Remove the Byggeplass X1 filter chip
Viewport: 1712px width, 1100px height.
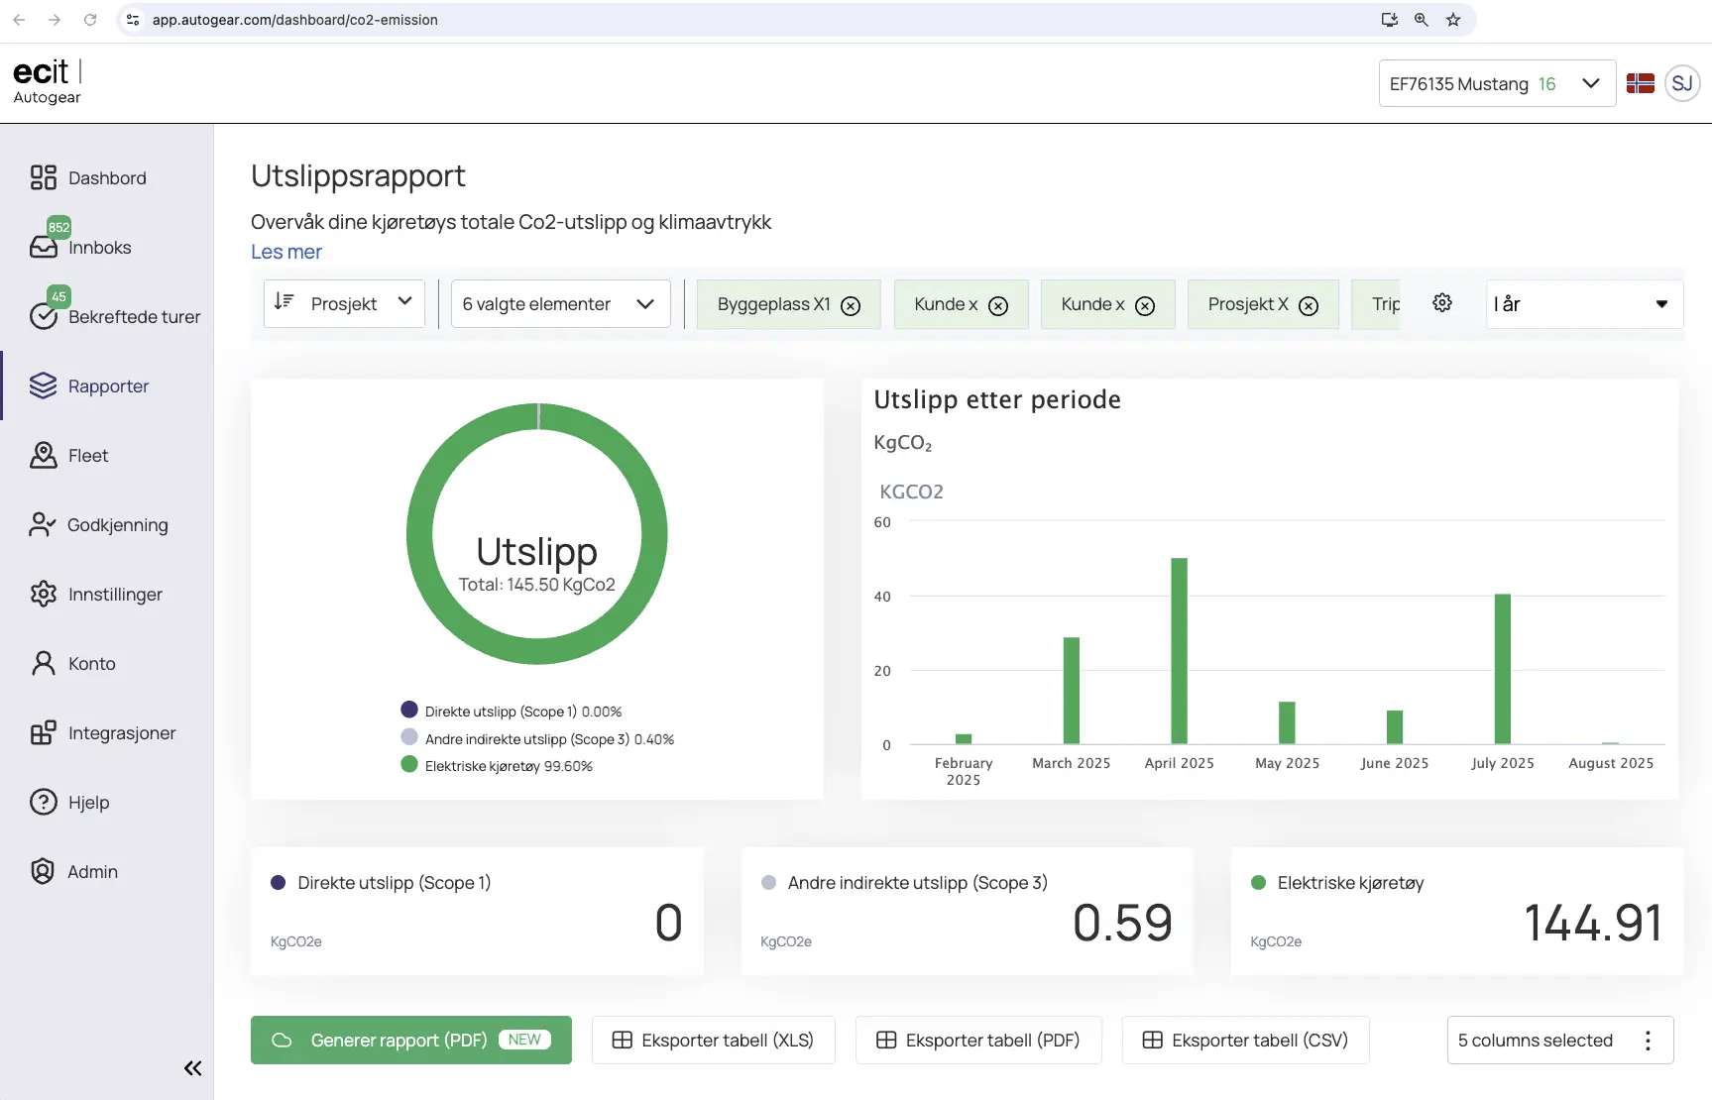tap(851, 305)
